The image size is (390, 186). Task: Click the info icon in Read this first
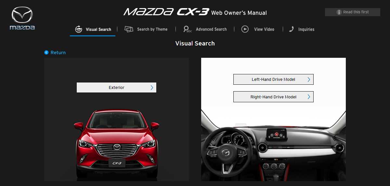(339, 12)
